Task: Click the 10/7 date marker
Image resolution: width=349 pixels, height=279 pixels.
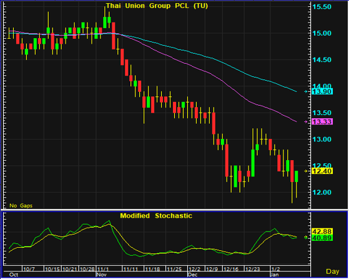Action: pyautogui.click(x=29, y=269)
